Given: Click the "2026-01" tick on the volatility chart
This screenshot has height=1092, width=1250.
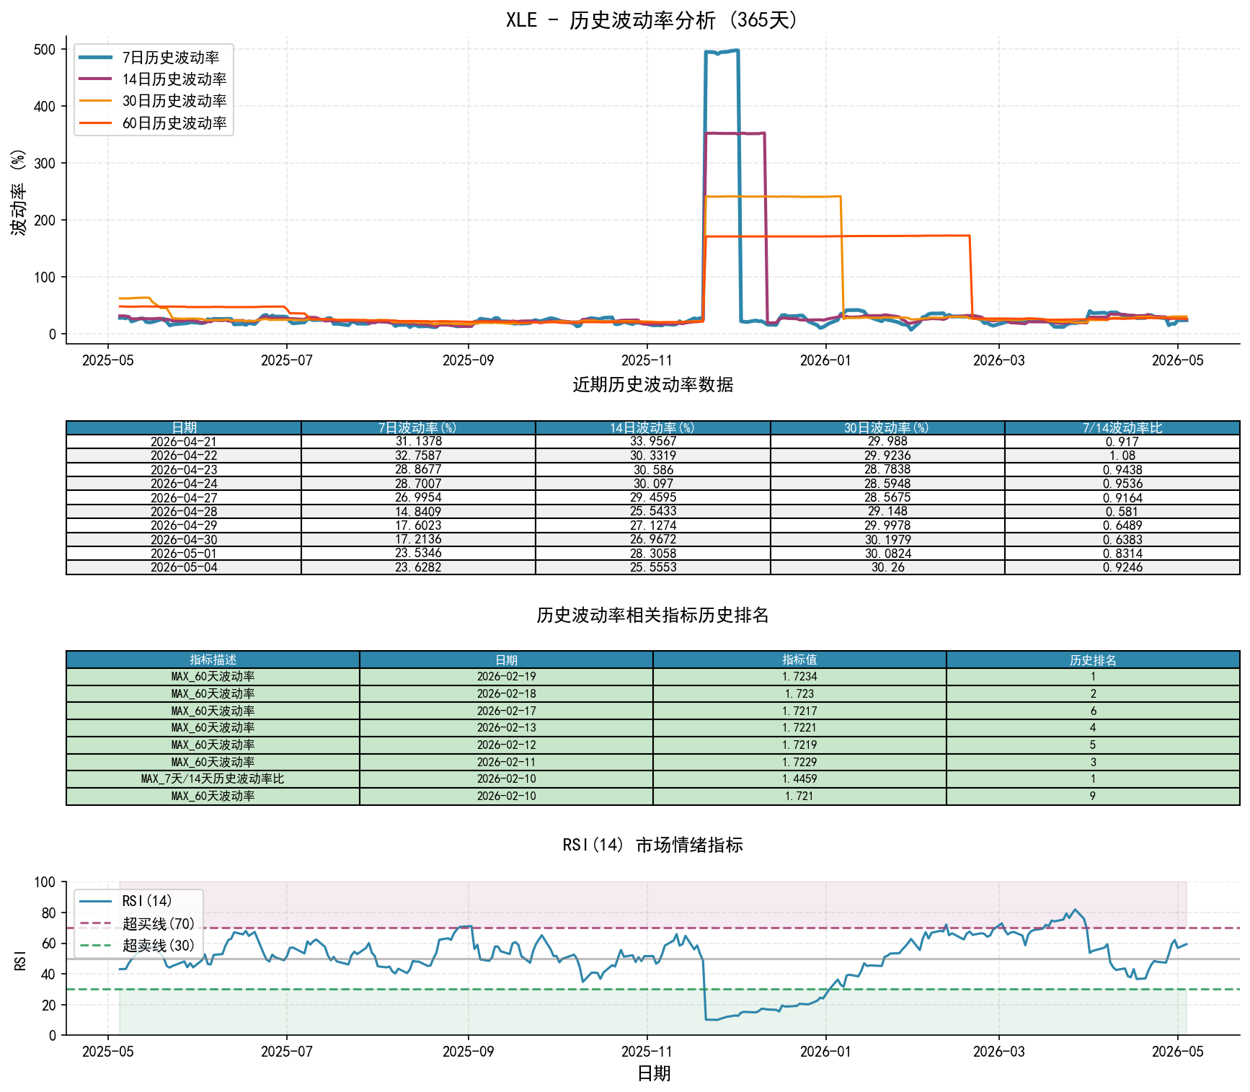Looking at the screenshot, I should [x=825, y=360].
